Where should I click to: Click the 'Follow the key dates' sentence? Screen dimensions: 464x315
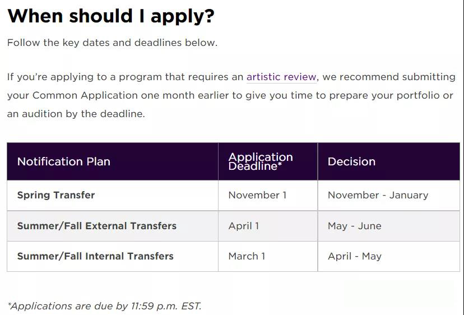[113, 43]
